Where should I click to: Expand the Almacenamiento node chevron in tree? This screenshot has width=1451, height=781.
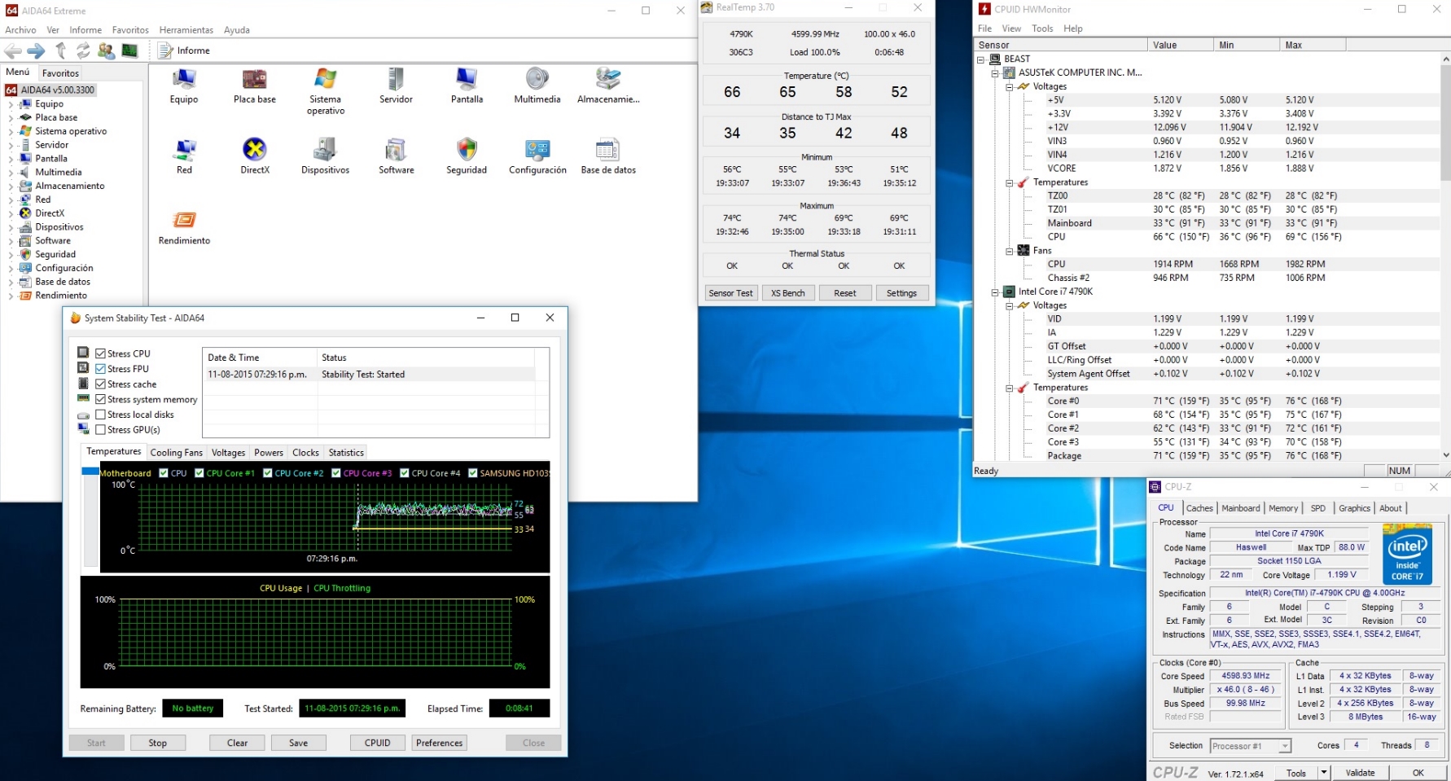point(11,186)
